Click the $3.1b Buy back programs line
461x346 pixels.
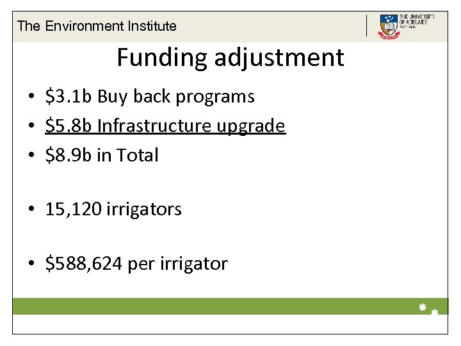150,97
